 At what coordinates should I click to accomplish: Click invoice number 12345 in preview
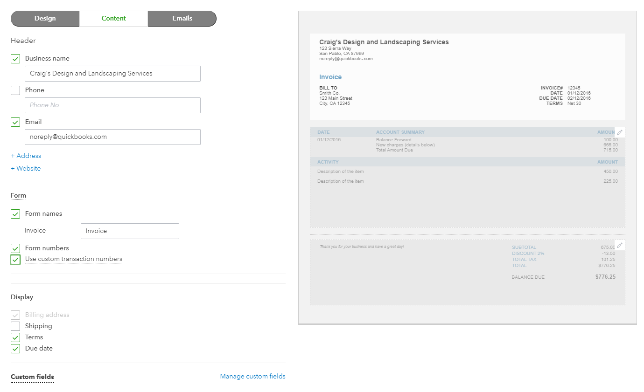[x=574, y=88]
